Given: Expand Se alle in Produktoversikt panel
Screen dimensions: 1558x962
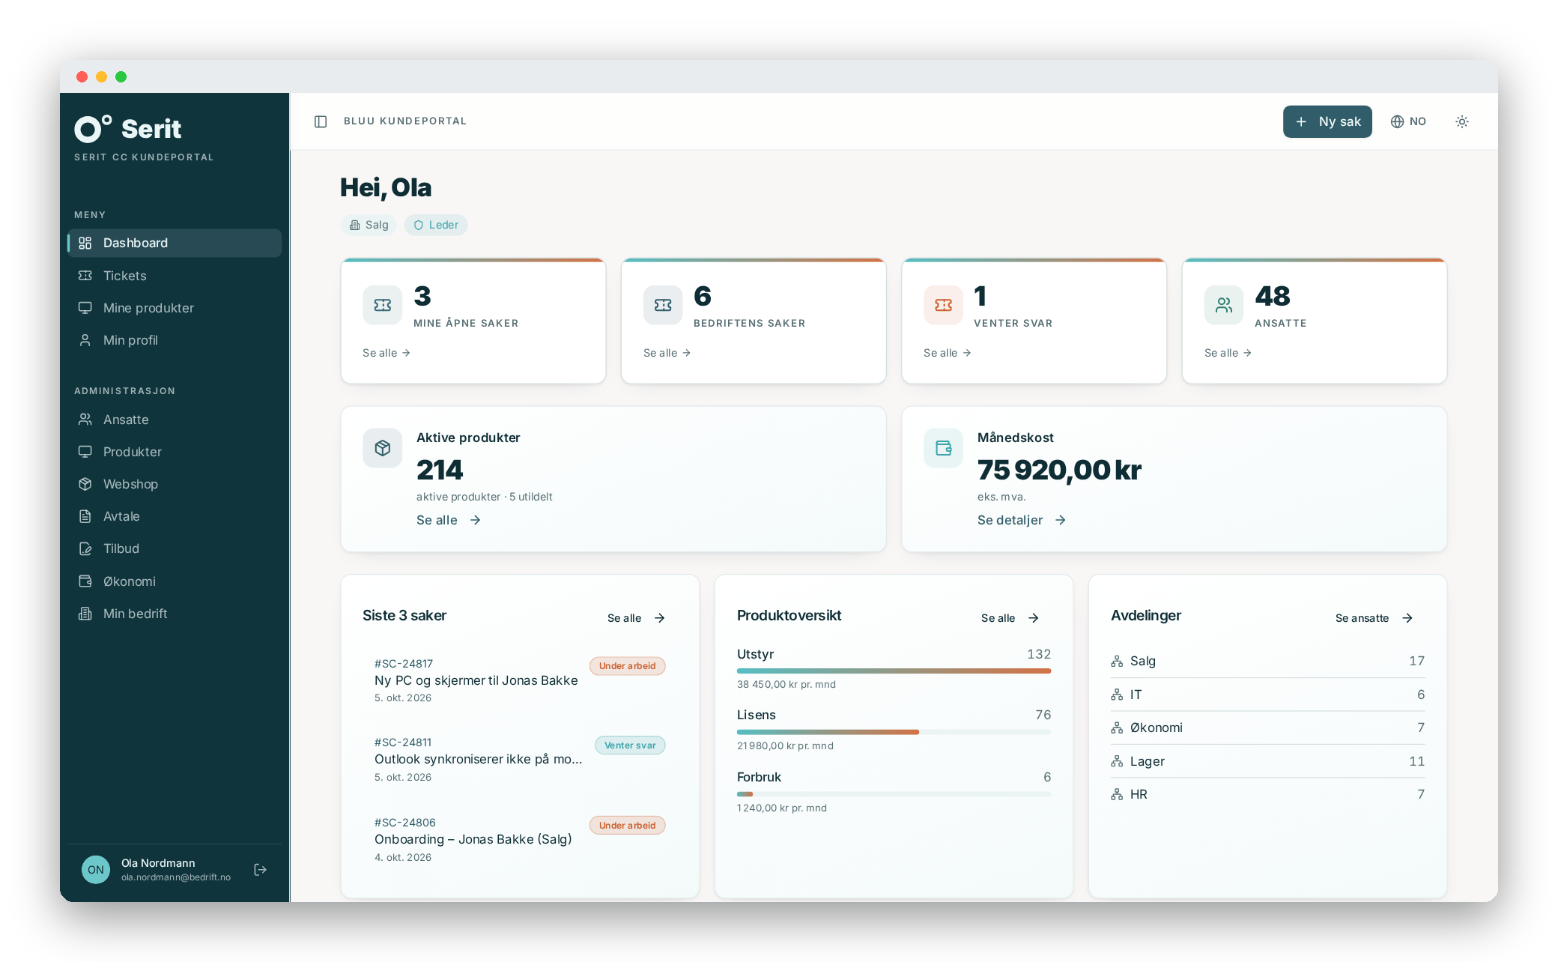Looking at the screenshot, I should pyautogui.click(x=1010, y=618).
